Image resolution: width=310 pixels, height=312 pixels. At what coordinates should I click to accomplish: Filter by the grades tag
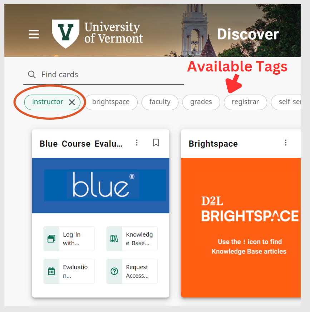click(201, 102)
